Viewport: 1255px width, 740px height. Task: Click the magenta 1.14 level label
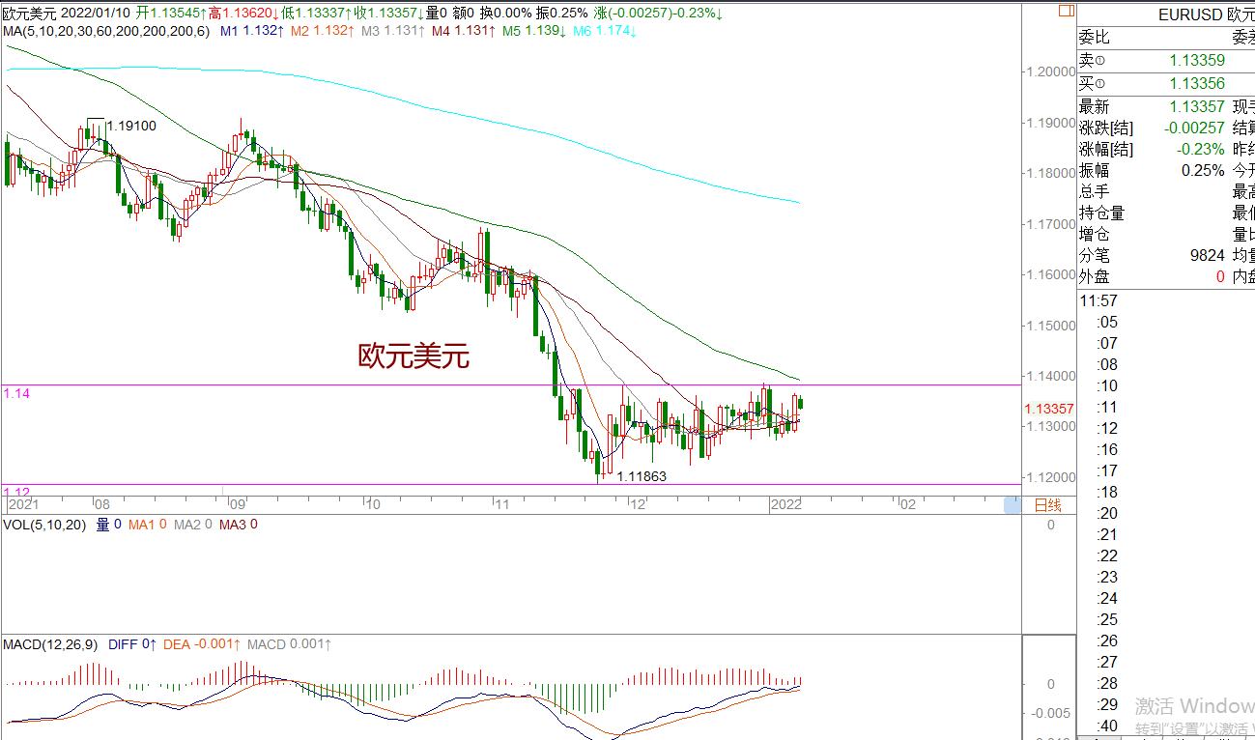pyautogui.click(x=16, y=394)
